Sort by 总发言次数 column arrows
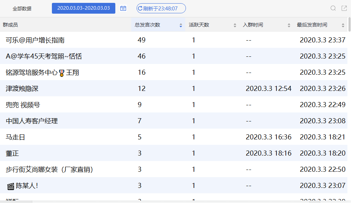This screenshot has height=203, width=351. pyautogui.click(x=181, y=26)
